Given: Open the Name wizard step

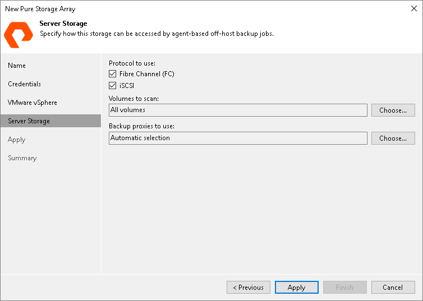Looking at the screenshot, I should pyautogui.click(x=17, y=66).
